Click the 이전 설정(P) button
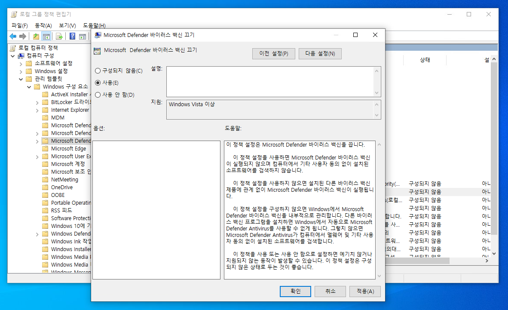The image size is (508, 310). click(274, 53)
